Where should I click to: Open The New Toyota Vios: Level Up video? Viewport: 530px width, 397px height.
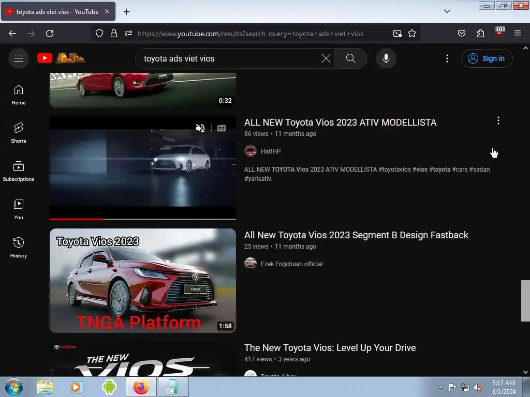[330, 348]
